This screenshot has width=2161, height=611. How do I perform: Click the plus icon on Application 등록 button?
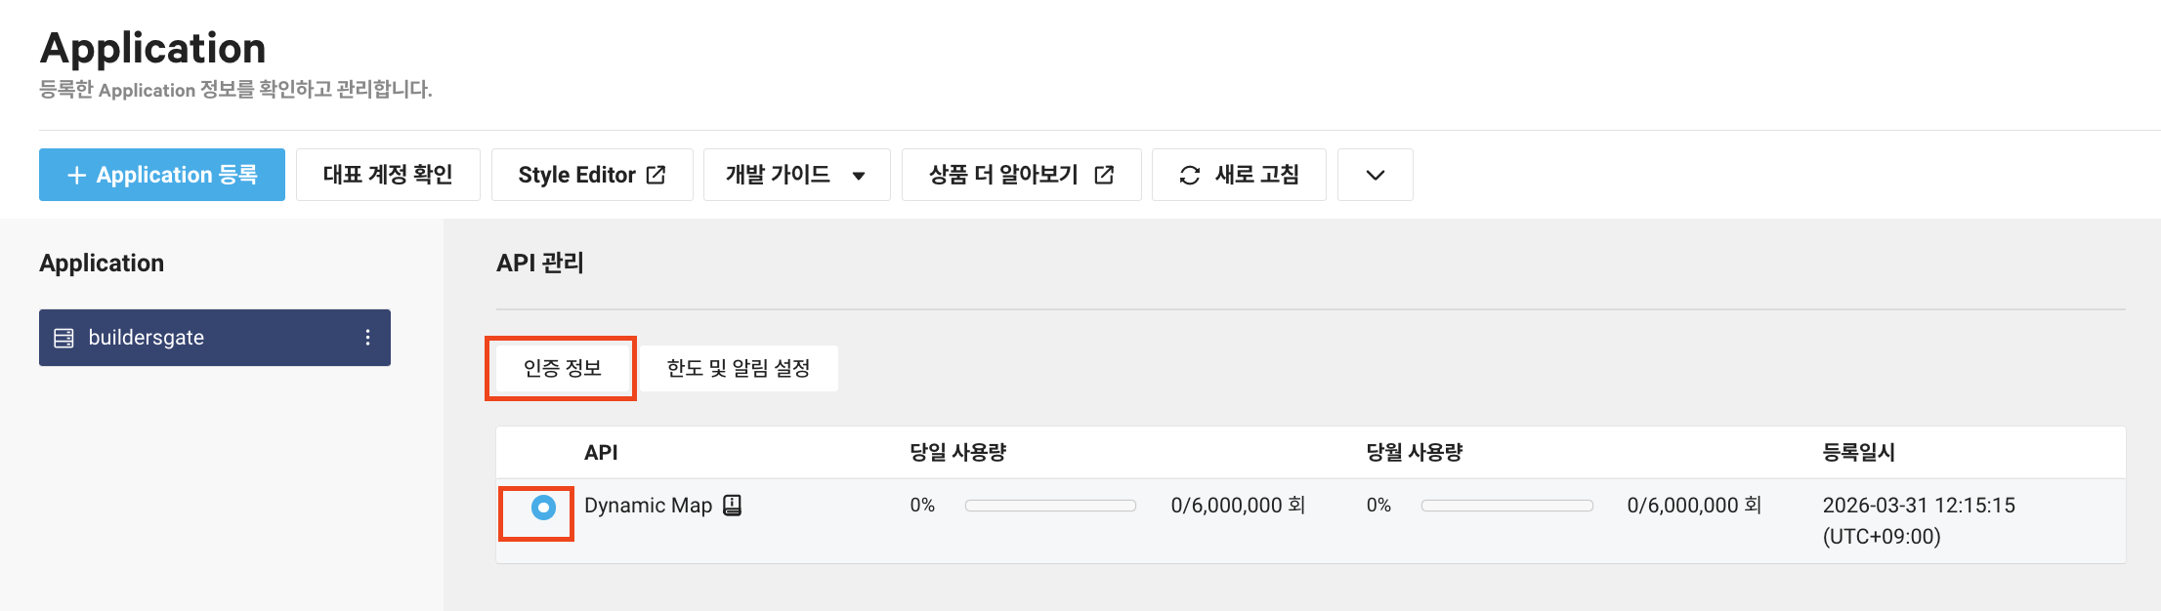pyautogui.click(x=74, y=174)
